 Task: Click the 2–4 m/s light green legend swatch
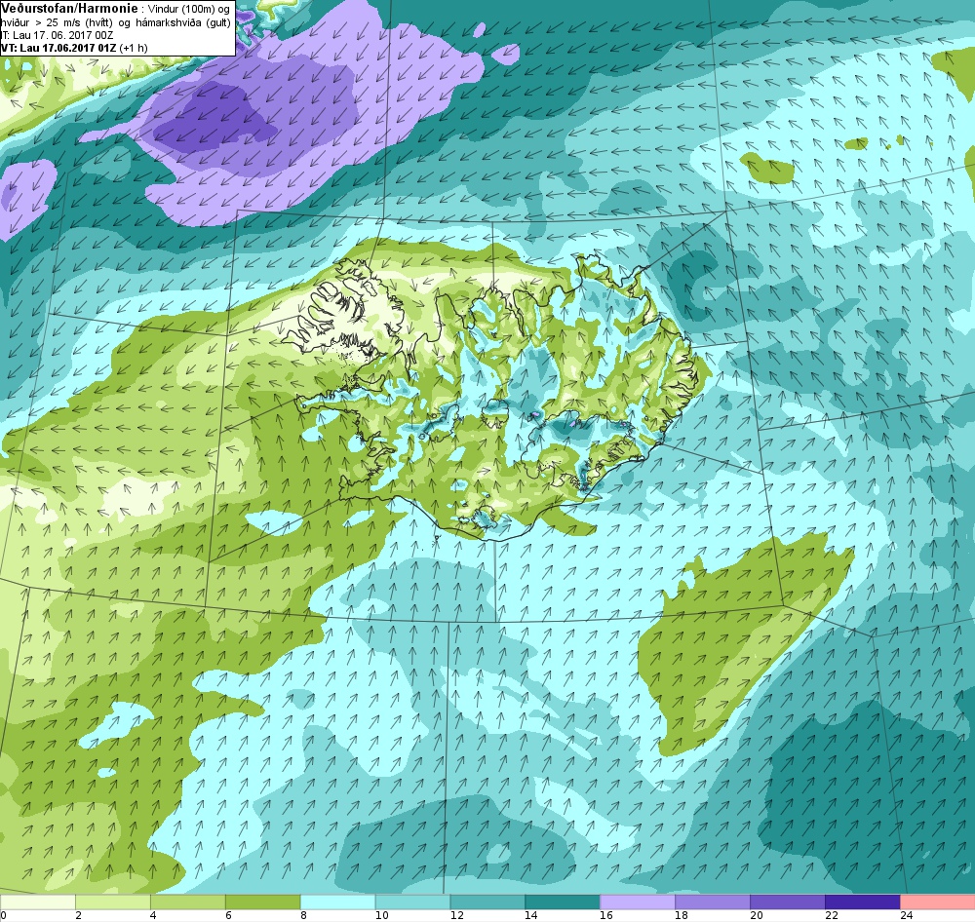coord(112,902)
